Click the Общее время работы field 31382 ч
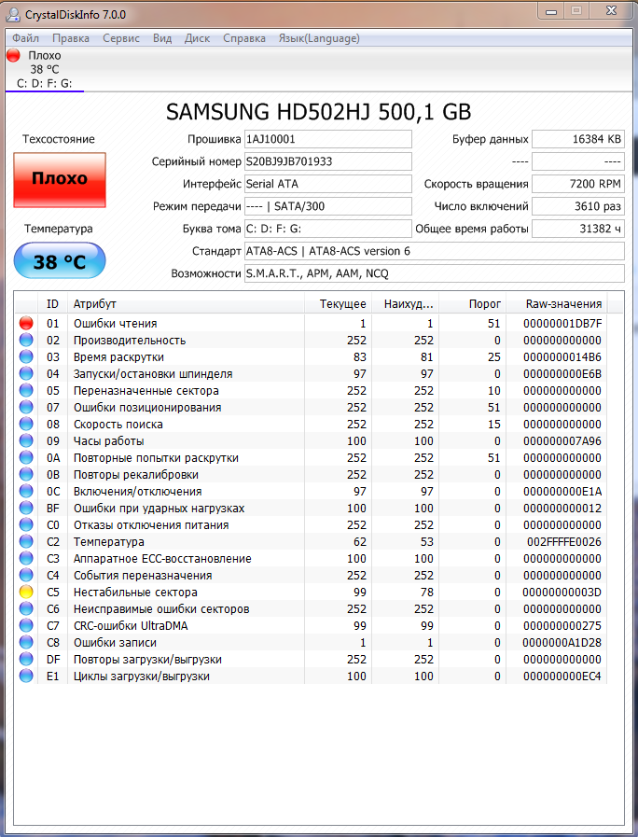 [578, 229]
